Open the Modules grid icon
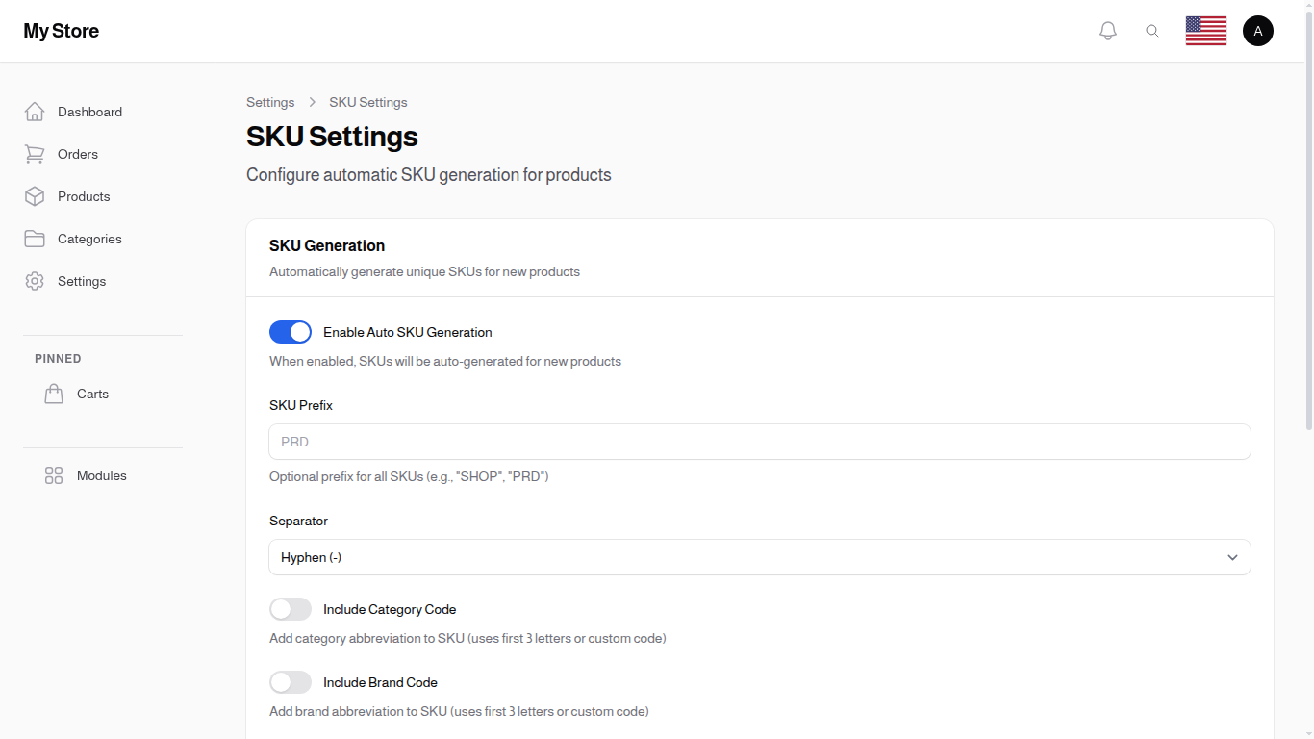 coord(53,475)
